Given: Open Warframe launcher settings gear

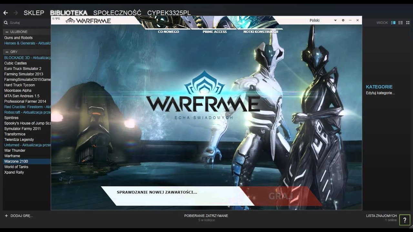Looking at the screenshot, I should pos(343,20).
